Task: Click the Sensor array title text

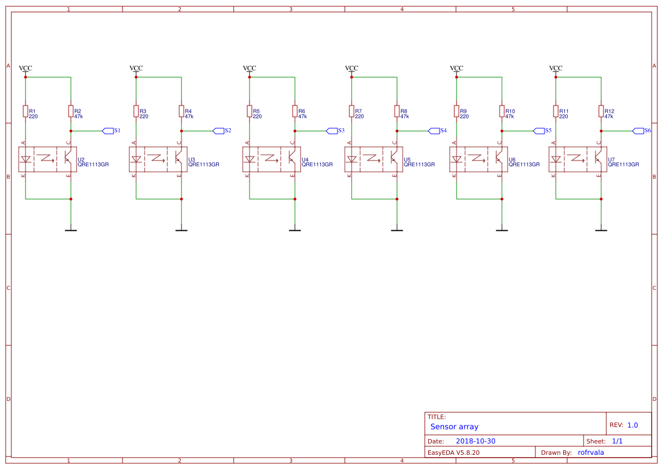Action: (x=454, y=426)
